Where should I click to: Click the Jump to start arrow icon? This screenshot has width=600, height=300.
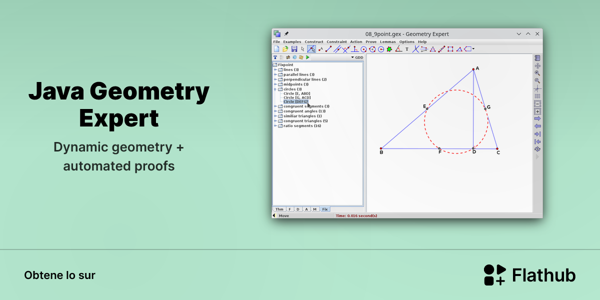pos(537,141)
